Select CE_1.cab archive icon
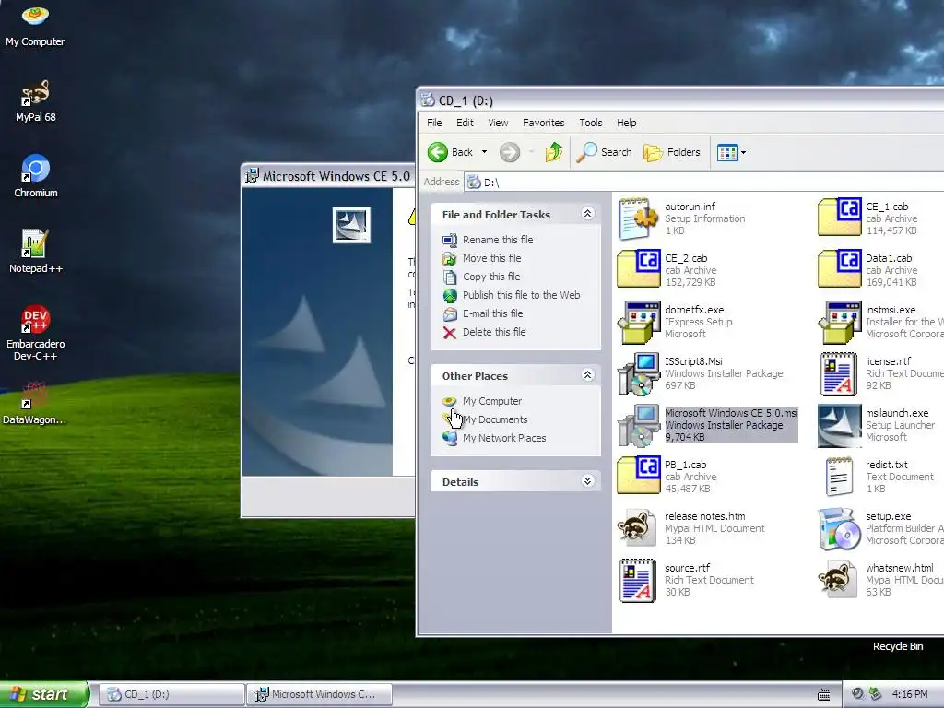Screen dimensions: 944x708 click(840, 218)
